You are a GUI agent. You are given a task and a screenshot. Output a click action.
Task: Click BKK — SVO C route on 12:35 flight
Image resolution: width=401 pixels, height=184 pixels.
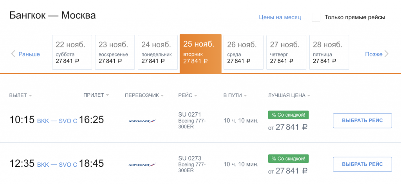pos(57,165)
